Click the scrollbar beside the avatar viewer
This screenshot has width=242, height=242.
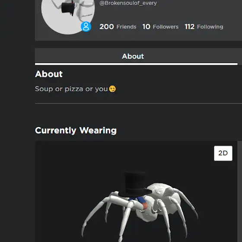240,191
